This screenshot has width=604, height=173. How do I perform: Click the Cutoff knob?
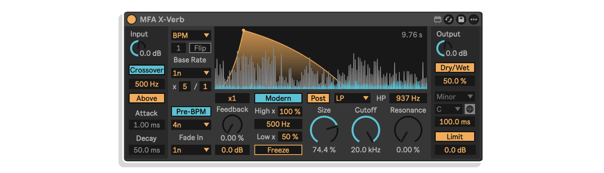click(366, 130)
